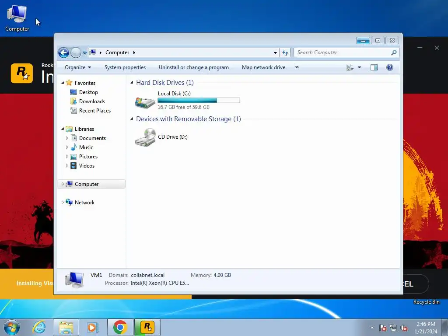Image resolution: width=448 pixels, height=336 pixels.
Task: Show additional toolbar commands with the chevron
Action: [297, 67]
